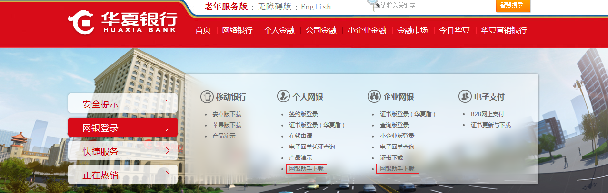Expand the 安全提示 chevron arrow
Image resolution: width=608 pixels, height=193 pixels.
tap(168, 103)
